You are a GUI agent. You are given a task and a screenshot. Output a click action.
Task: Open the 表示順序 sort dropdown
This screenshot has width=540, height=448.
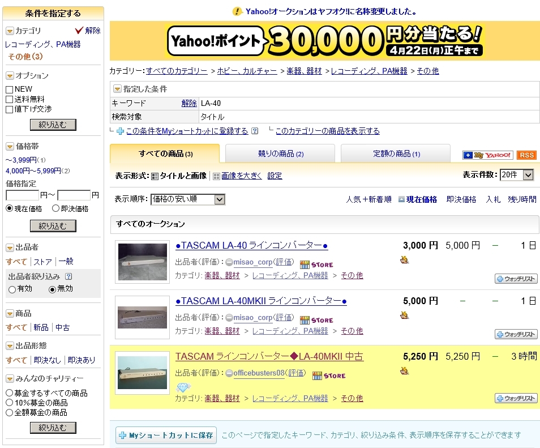188,199
